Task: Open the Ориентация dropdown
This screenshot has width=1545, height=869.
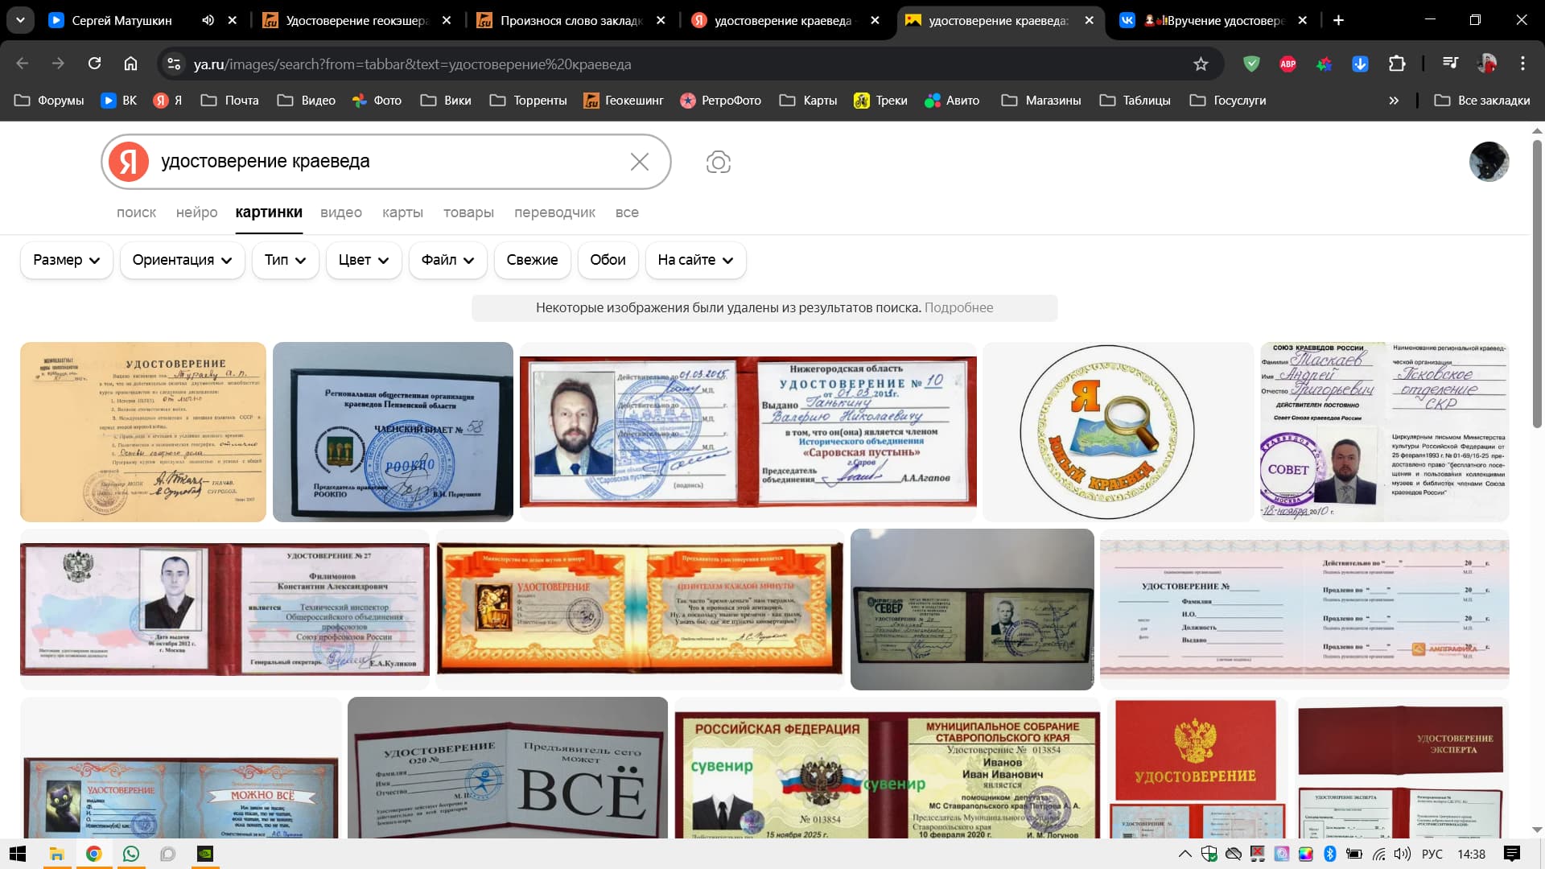Action: tap(182, 260)
